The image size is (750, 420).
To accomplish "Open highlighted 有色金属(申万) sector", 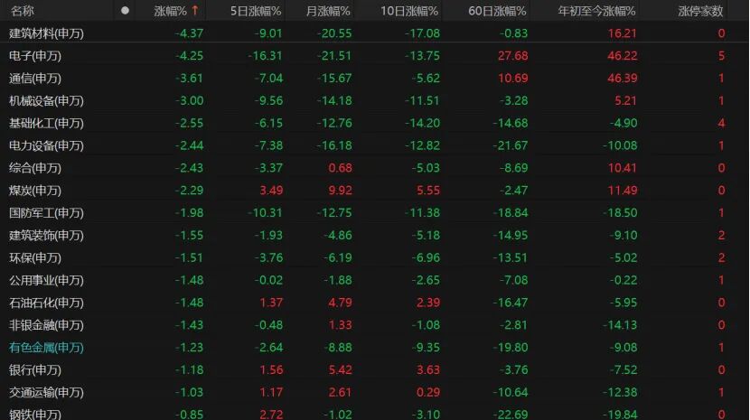I will tap(46, 347).
